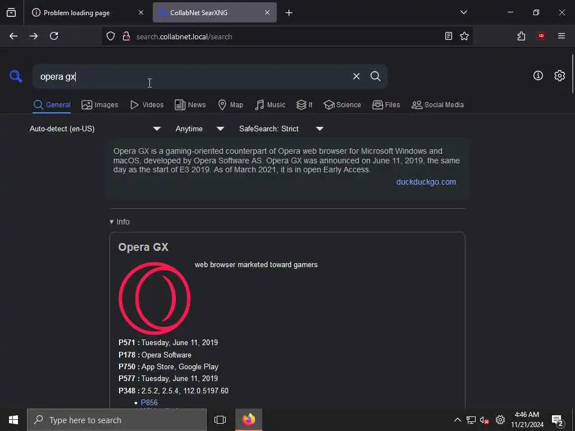Select the Images search category
This screenshot has height=431, width=575.
[100, 105]
